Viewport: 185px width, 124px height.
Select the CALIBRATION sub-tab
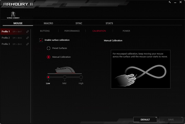(x=99, y=31)
